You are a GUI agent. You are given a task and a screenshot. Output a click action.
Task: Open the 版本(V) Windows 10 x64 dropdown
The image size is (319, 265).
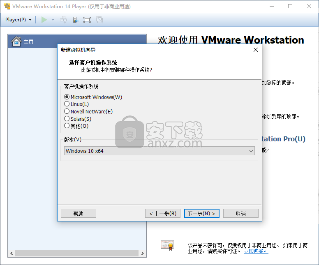159,151
